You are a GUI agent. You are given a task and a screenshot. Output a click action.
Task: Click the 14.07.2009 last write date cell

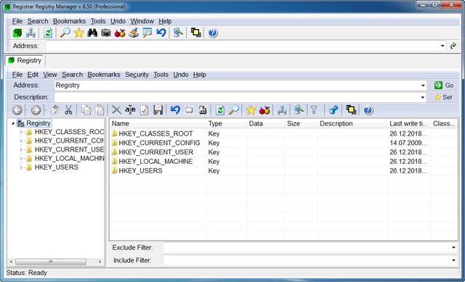[408, 143]
